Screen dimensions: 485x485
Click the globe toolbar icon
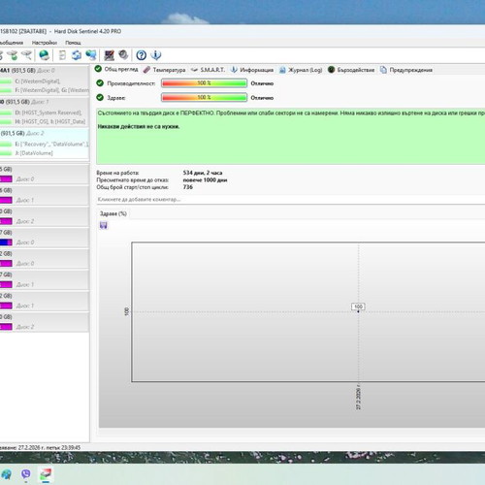tap(44, 55)
